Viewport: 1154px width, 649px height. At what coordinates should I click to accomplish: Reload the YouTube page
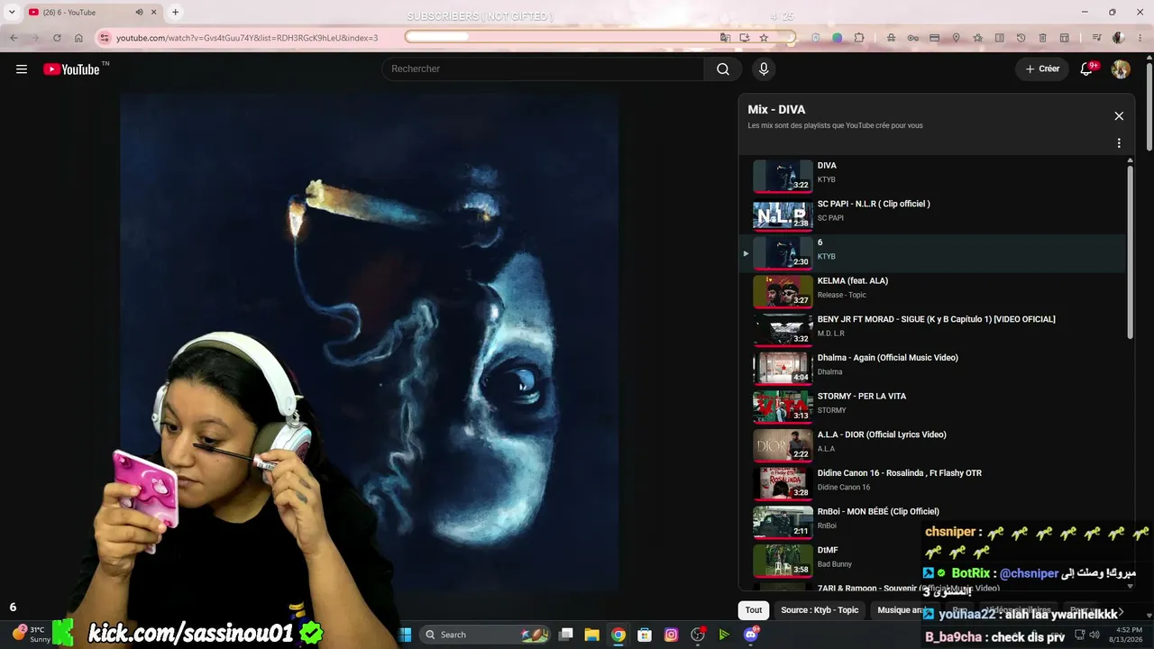click(57, 38)
